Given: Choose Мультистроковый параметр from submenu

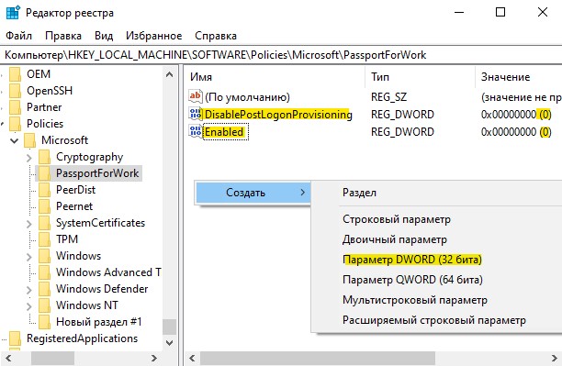Looking at the screenshot, I should (x=415, y=300).
